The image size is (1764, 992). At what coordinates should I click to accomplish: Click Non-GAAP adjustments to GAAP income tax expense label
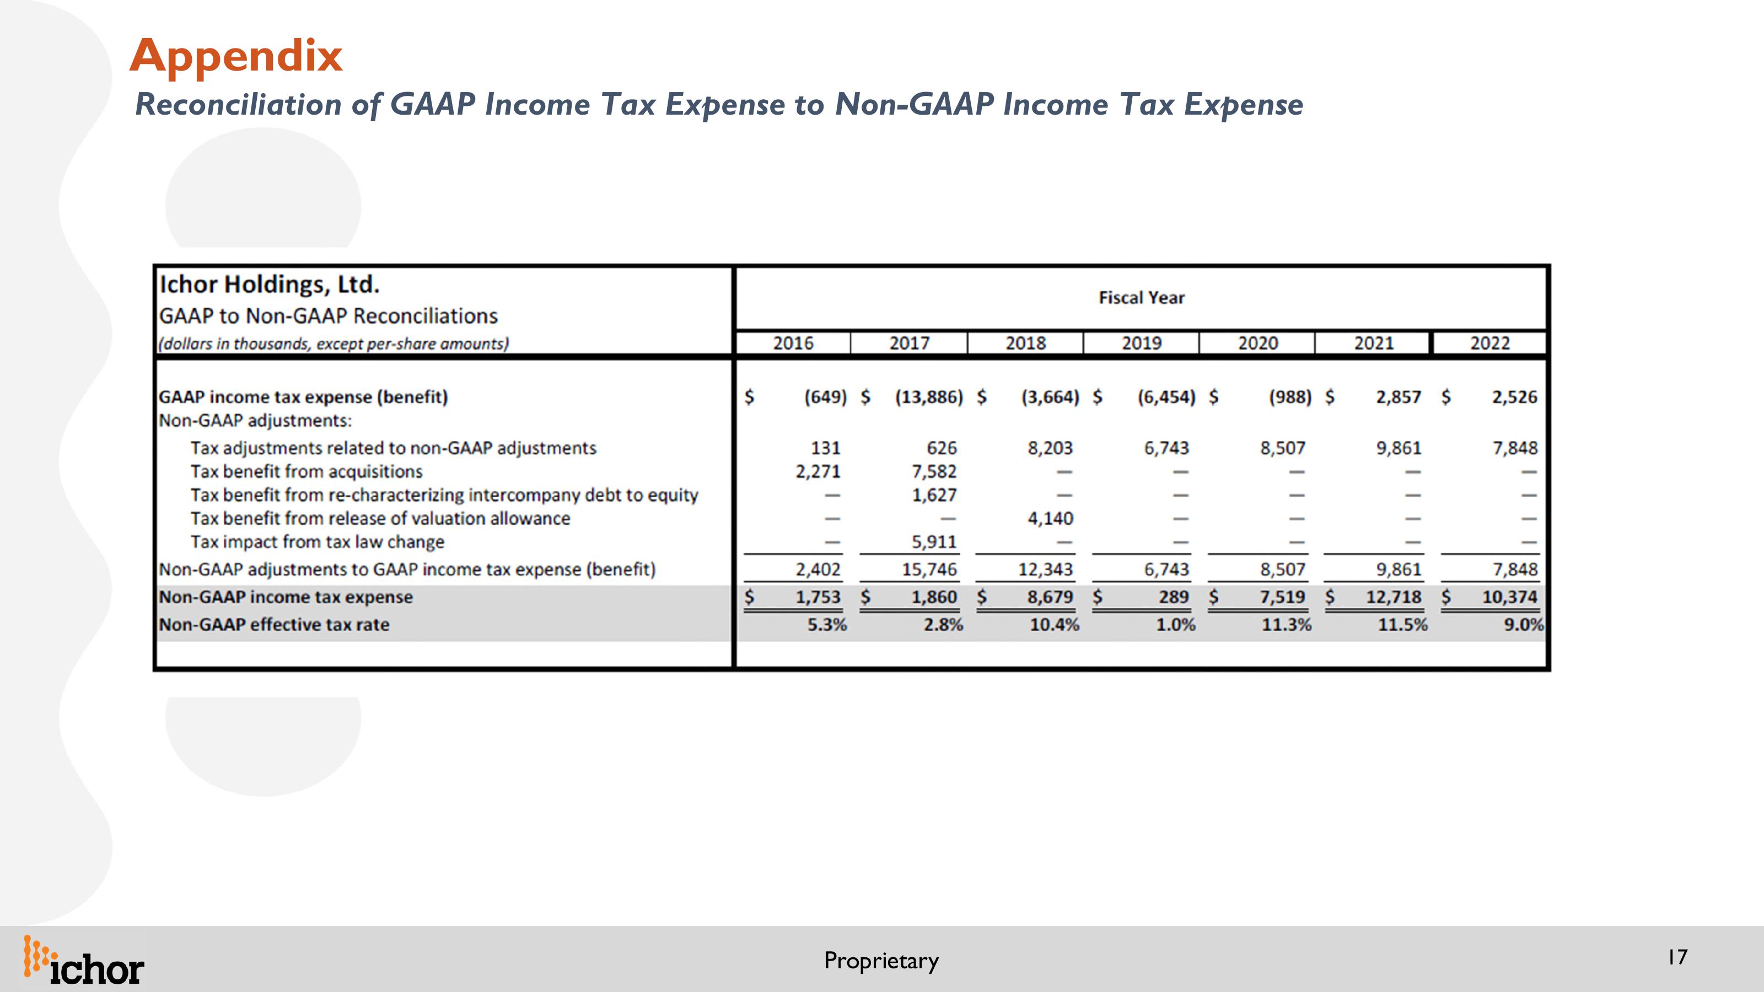point(407,570)
